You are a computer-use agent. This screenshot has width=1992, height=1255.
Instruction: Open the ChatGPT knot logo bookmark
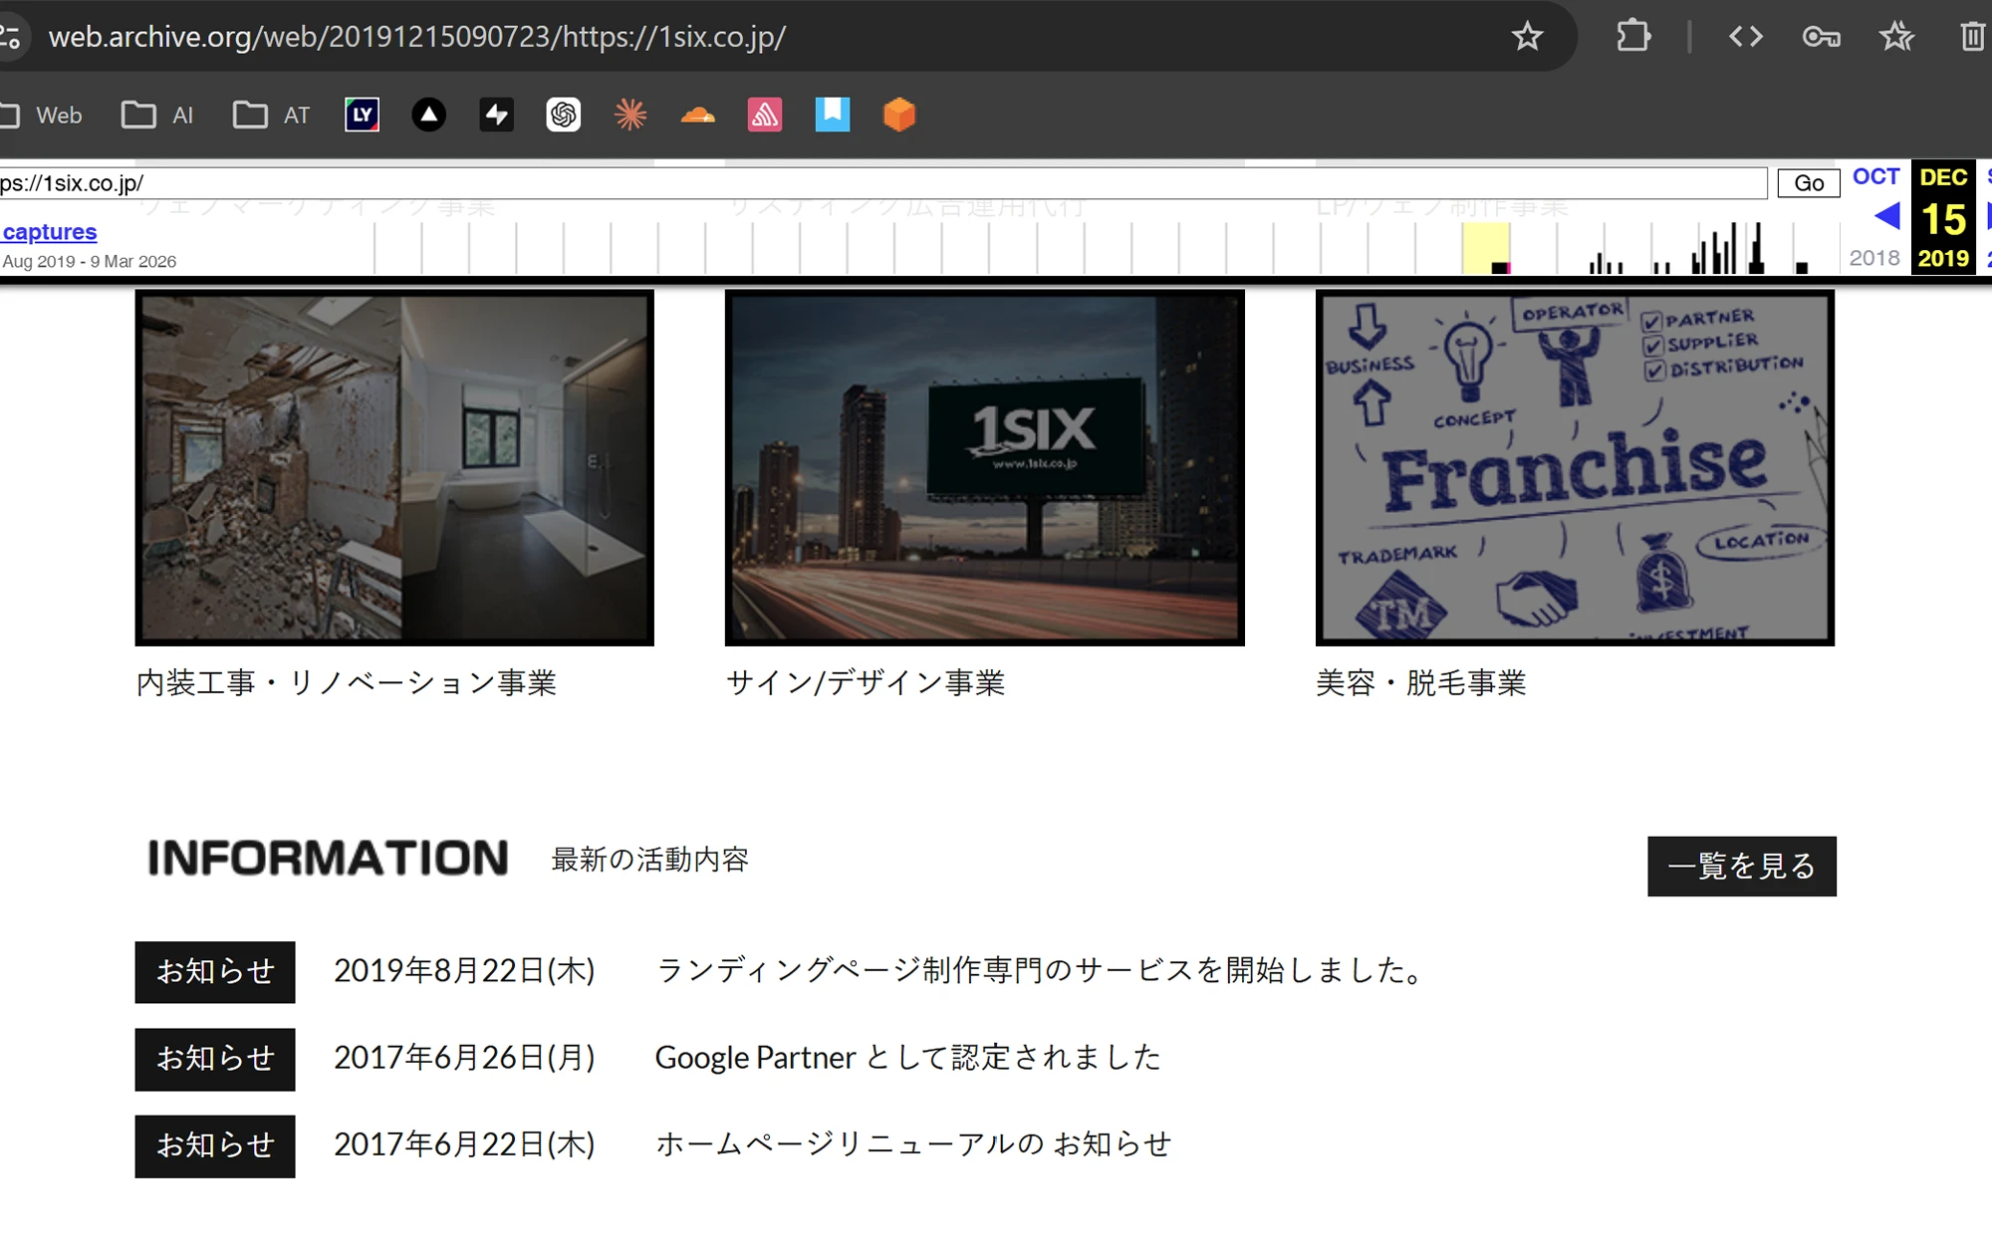[x=564, y=115]
